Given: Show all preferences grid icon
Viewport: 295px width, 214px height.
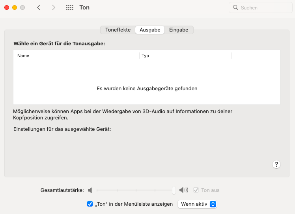Looking at the screenshot, I should point(70,7).
